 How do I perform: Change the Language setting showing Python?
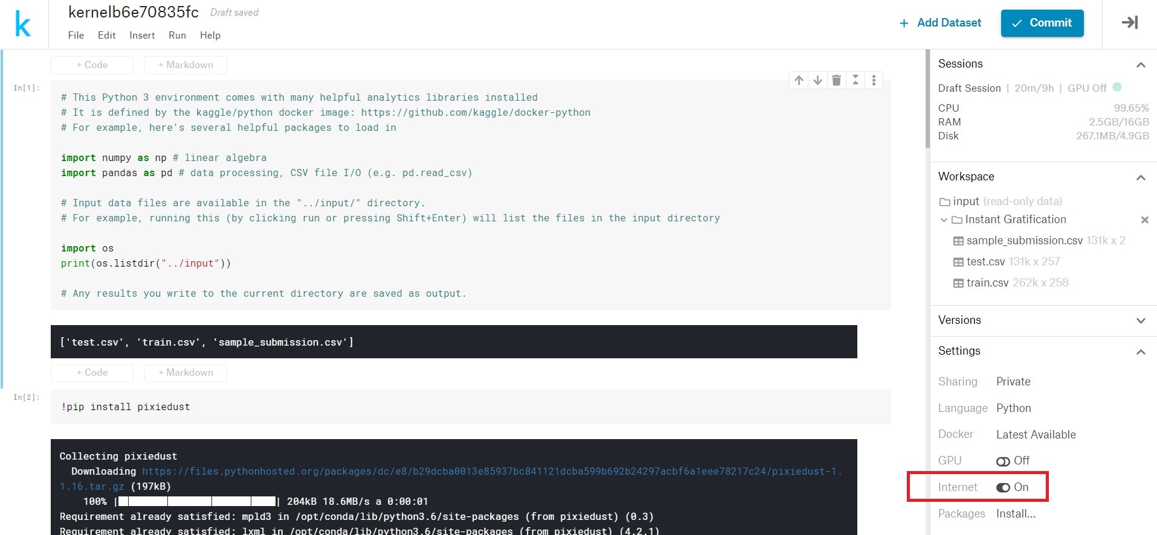point(1013,408)
